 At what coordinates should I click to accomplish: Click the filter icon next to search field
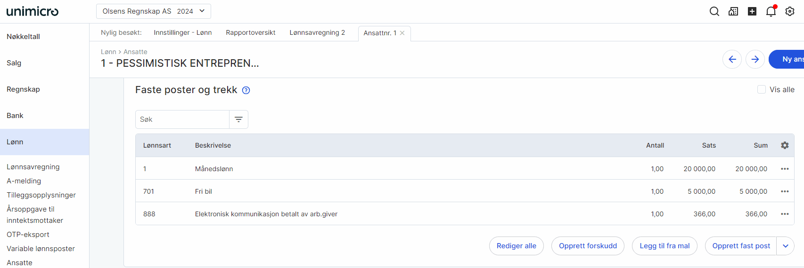tap(238, 119)
